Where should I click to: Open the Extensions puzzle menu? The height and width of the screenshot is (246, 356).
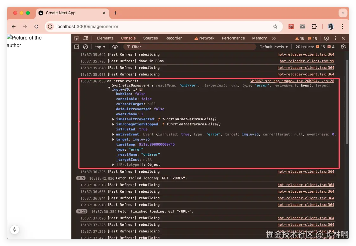[314, 27]
